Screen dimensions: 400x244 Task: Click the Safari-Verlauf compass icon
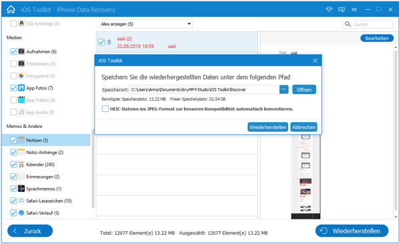click(21, 213)
